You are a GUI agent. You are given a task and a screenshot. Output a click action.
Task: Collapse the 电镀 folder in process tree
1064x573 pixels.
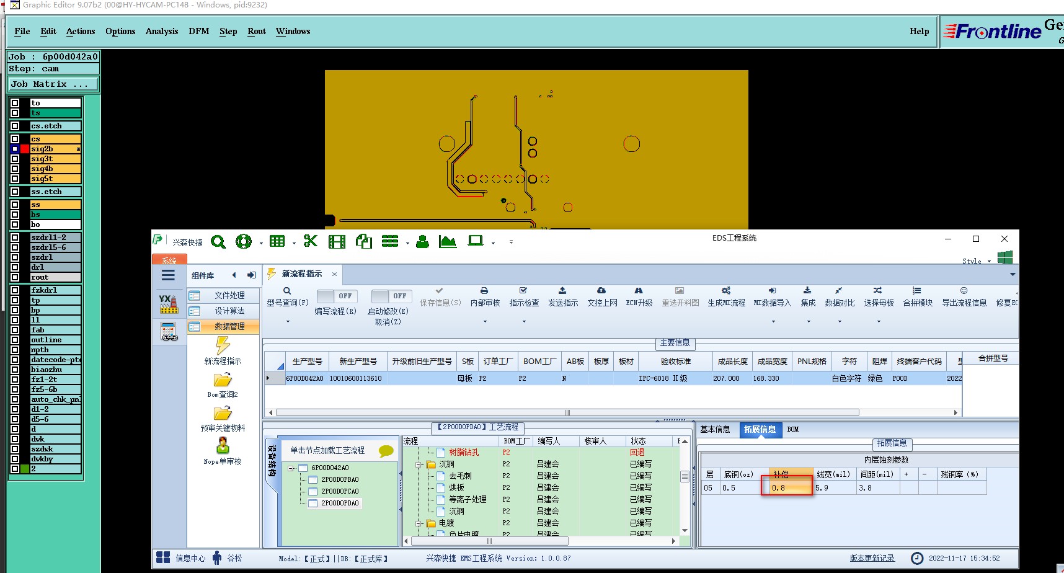419,523
